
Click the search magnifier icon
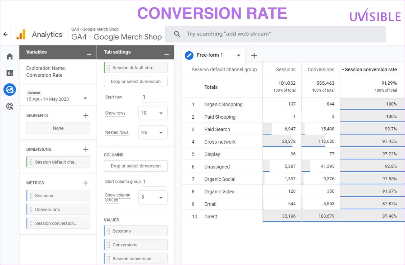pos(177,34)
